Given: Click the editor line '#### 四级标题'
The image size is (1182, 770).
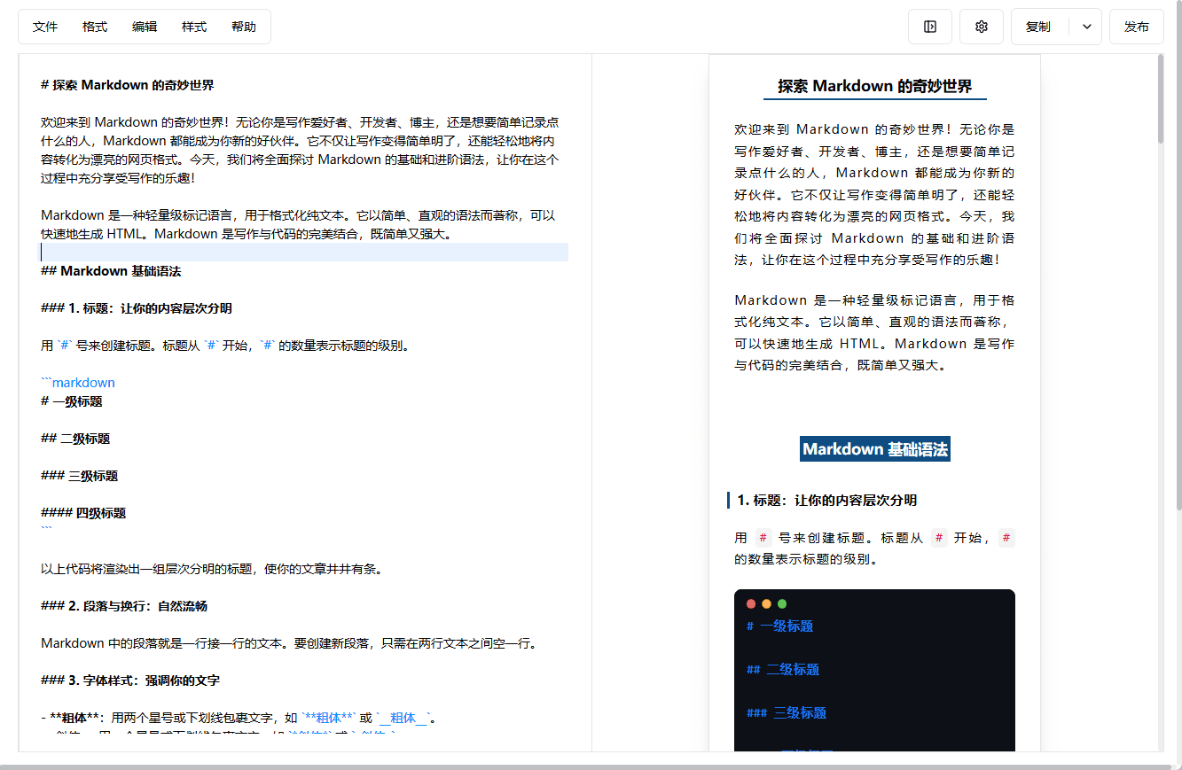Looking at the screenshot, I should (83, 513).
